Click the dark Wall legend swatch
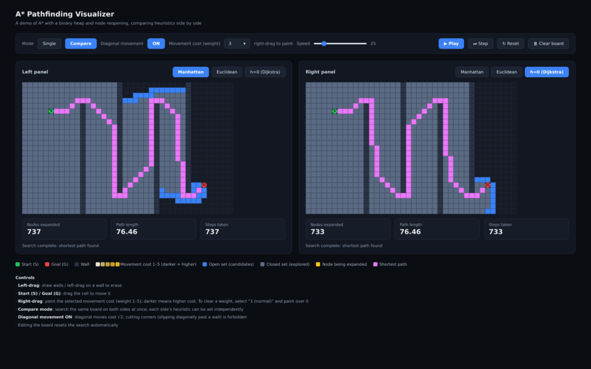This screenshot has height=369, width=591. tap(77, 264)
